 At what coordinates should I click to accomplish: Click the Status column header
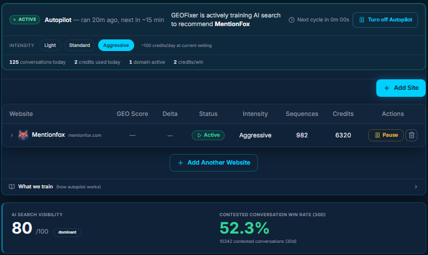coord(208,114)
